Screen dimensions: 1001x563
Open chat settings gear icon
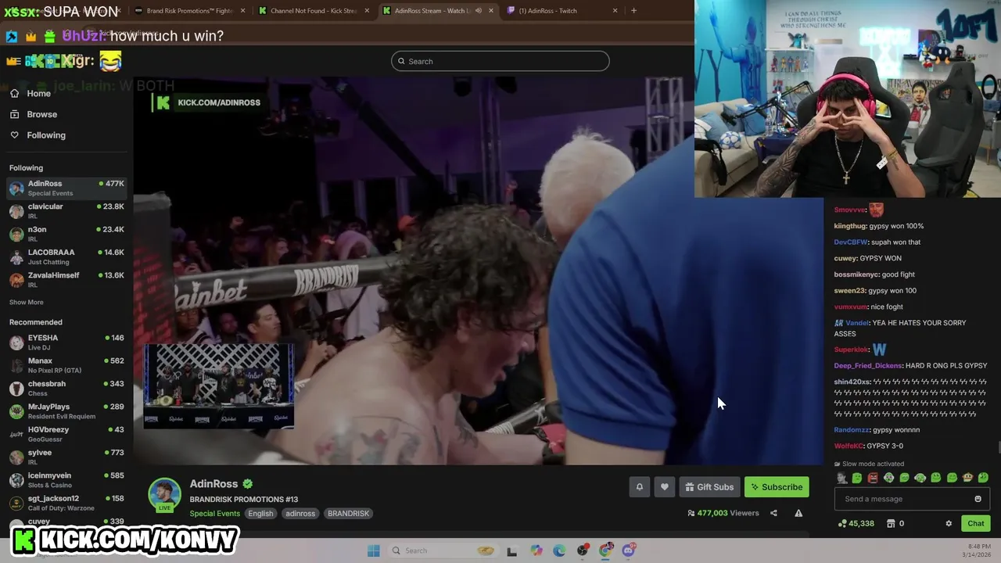click(949, 523)
